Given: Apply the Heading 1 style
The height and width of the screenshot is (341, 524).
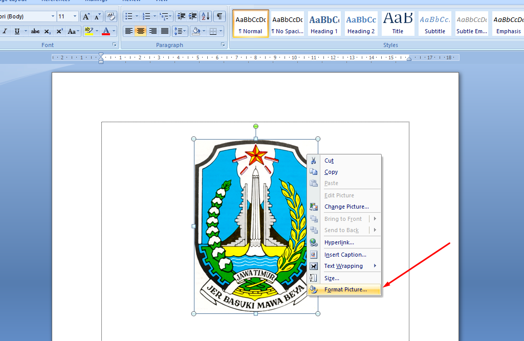Looking at the screenshot, I should (x=324, y=24).
